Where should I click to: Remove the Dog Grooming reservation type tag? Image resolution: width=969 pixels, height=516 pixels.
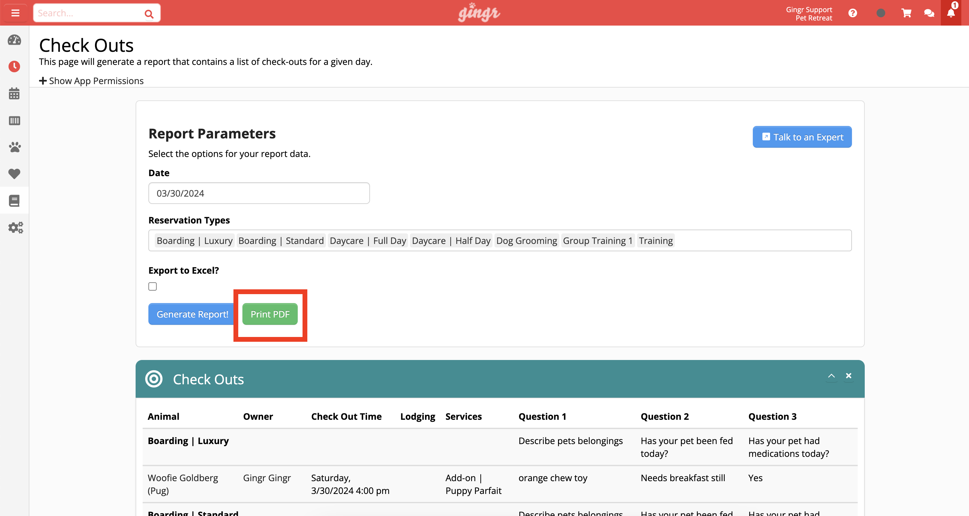527,240
